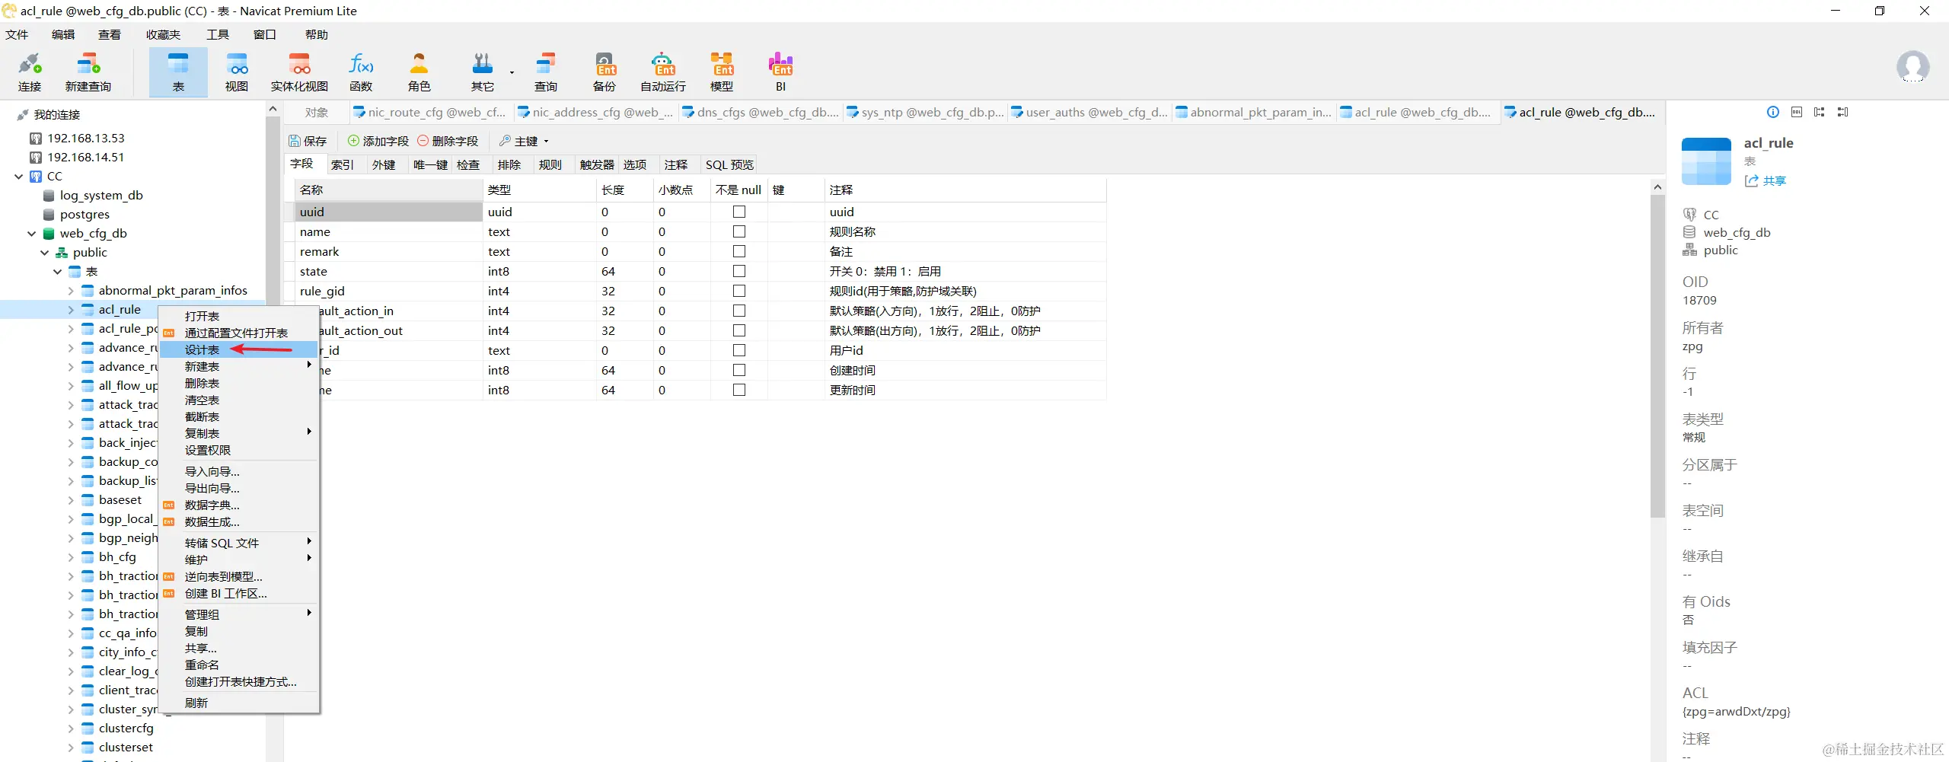Click the 备份 backup toolbar icon

point(604,72)
